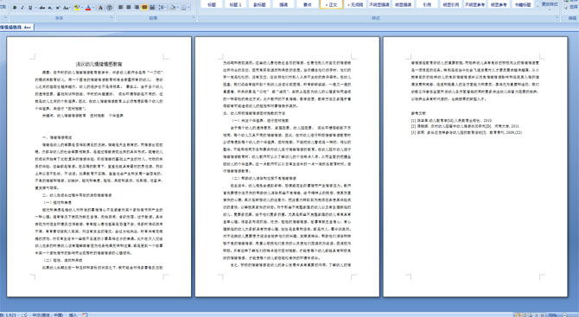579x317 pixels.
Task: Expand the line spacing dropdown
Action: click(165, 7)
